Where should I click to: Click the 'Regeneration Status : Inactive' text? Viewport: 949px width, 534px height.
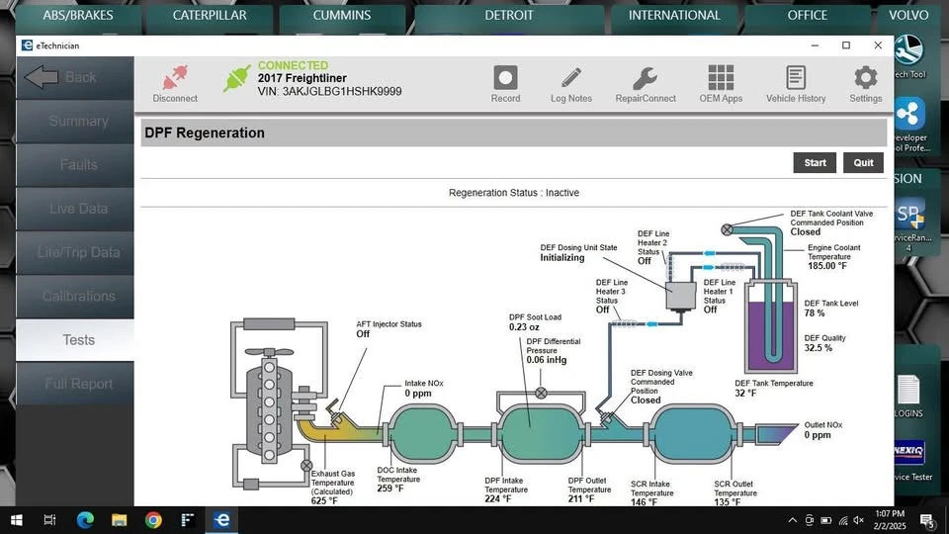514,193
